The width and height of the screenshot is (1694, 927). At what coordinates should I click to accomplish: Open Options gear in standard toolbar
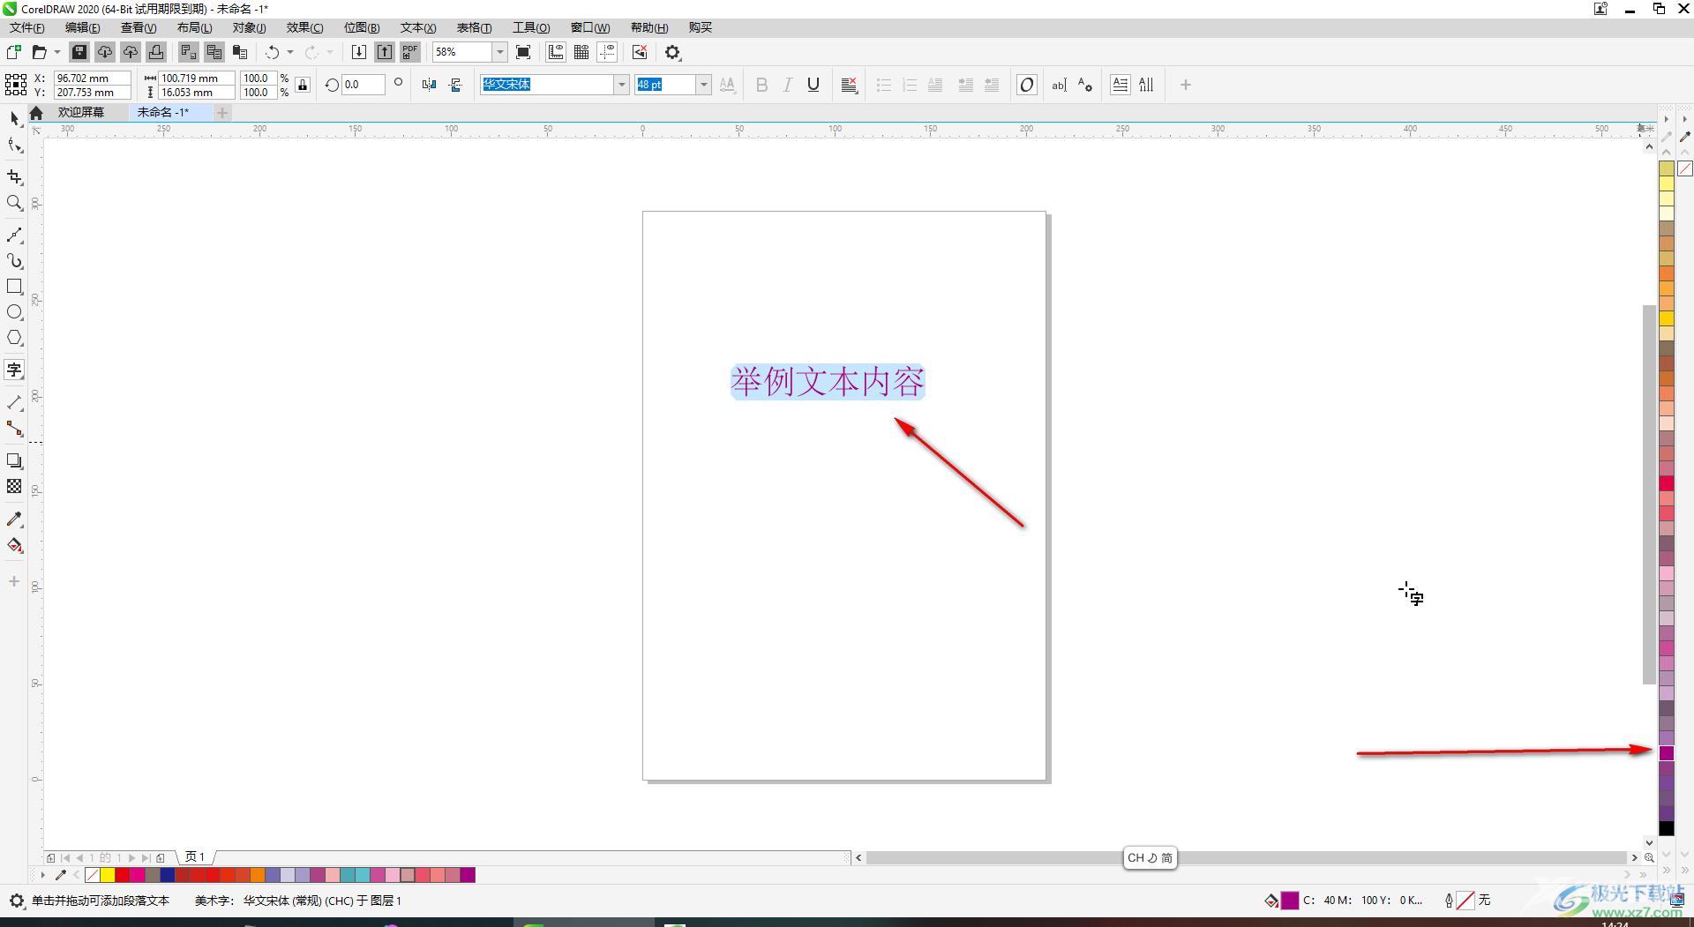(673, 52)
